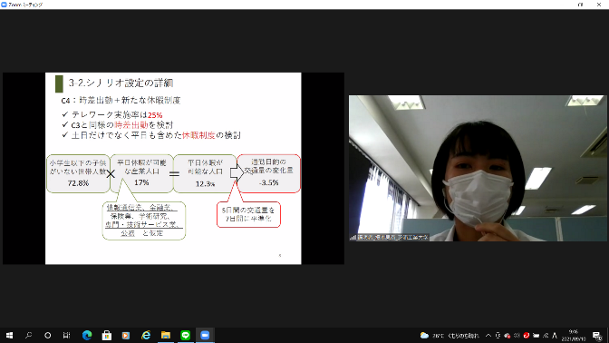Open Internet Explorer from taskbar

click(146, 335)
